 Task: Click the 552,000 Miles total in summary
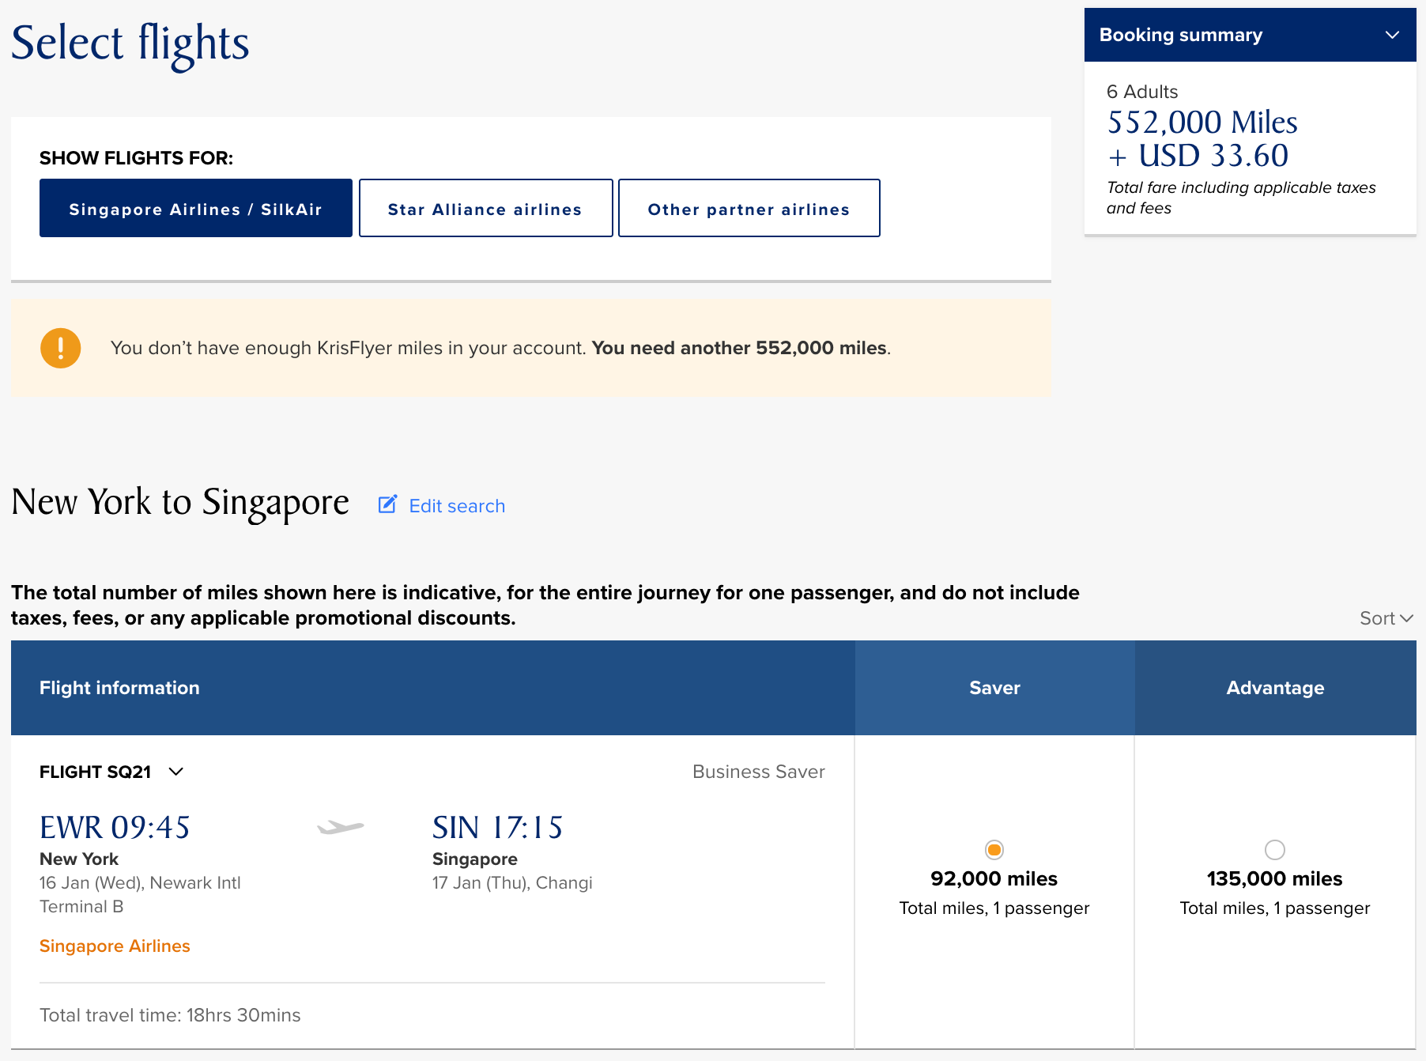1202,123
